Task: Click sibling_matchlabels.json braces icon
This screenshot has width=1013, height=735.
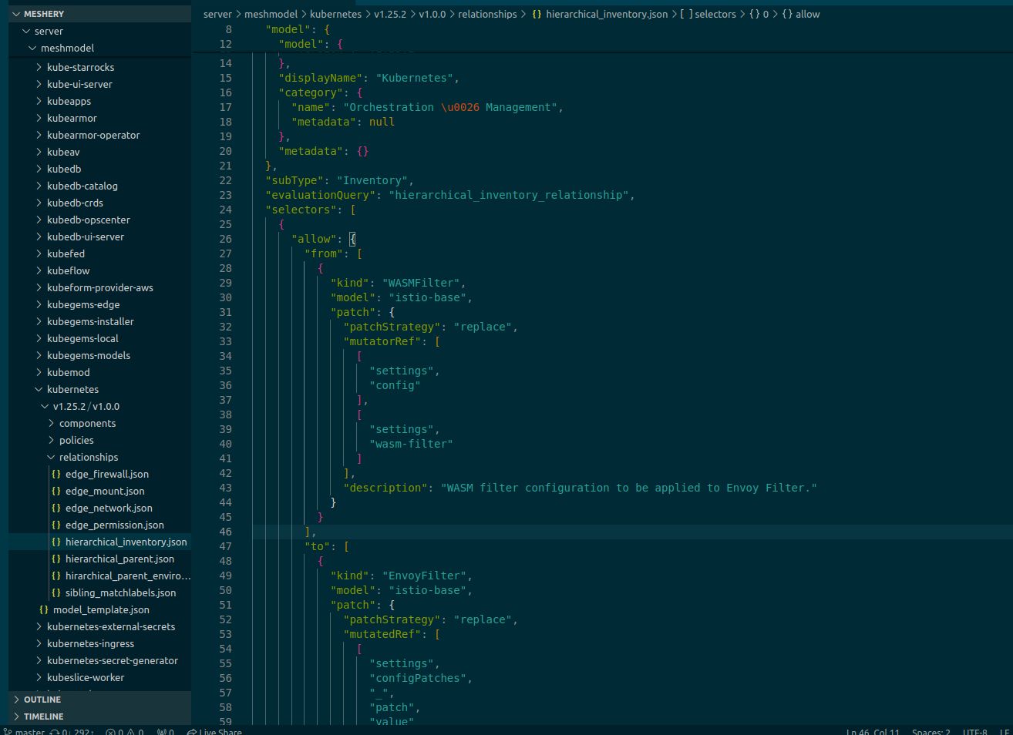Action: point(56,592)
